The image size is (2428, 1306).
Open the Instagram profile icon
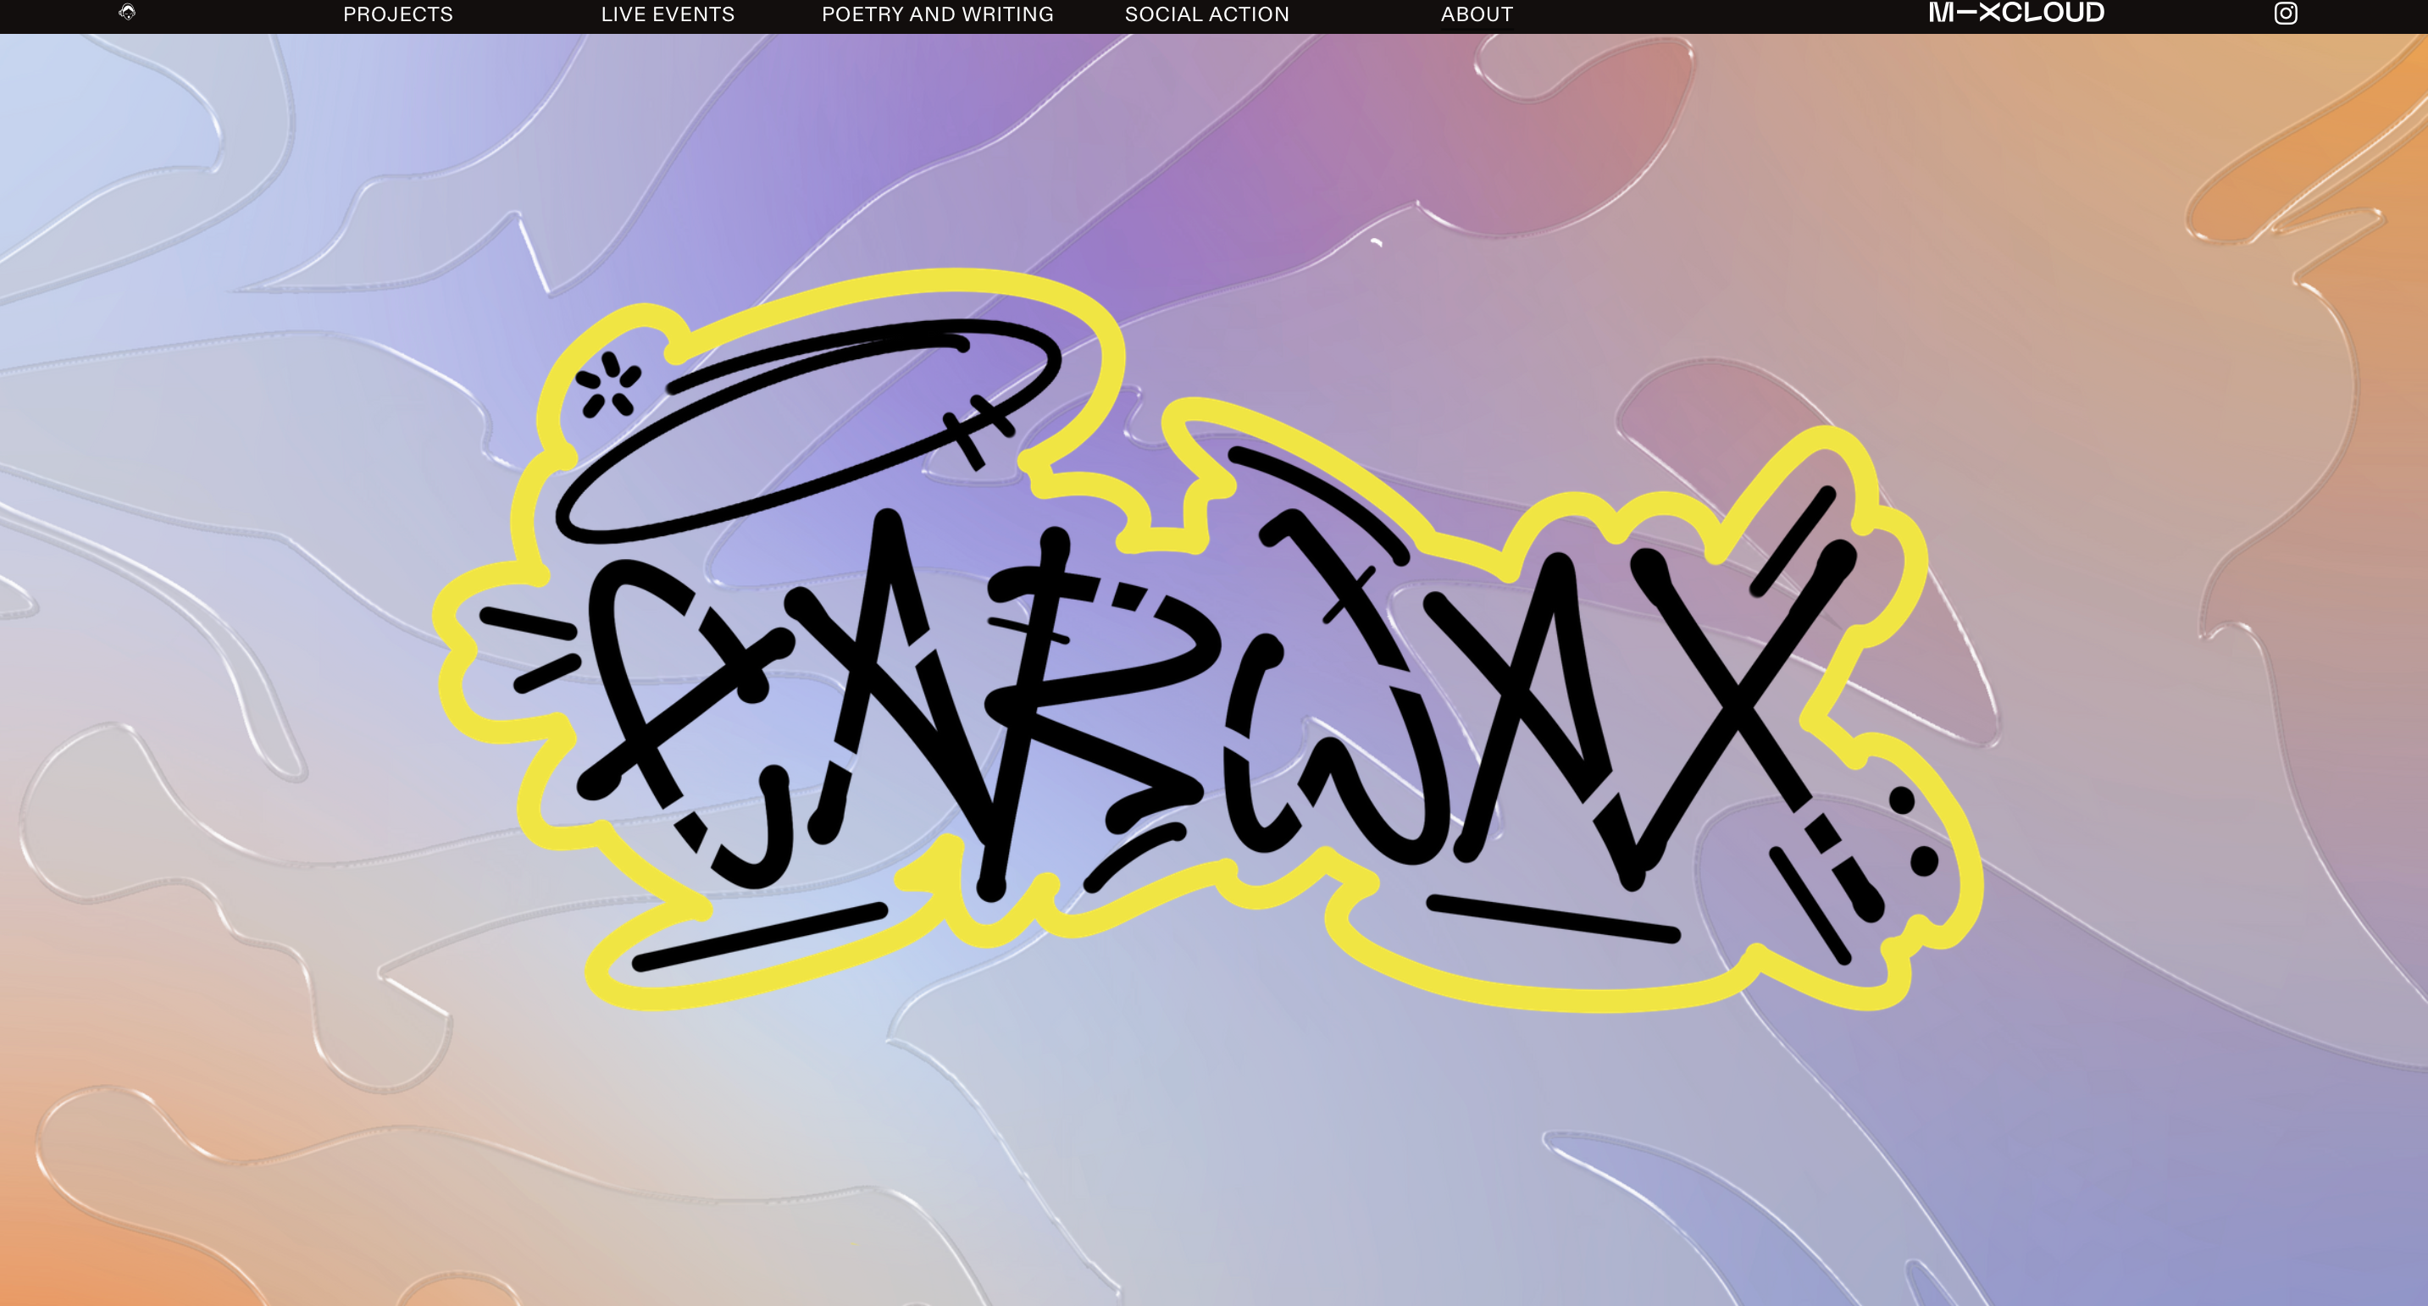(x=2285, y=14)
